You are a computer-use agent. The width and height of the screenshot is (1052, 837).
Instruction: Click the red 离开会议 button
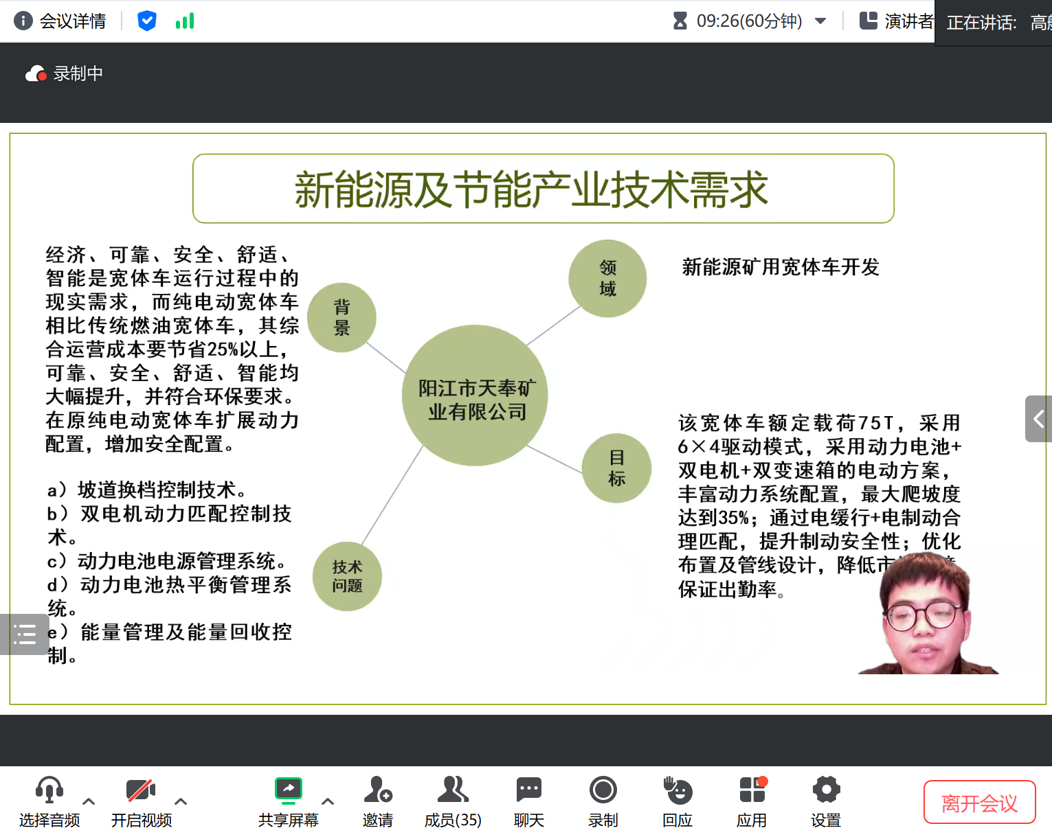(x=980, y=802)
